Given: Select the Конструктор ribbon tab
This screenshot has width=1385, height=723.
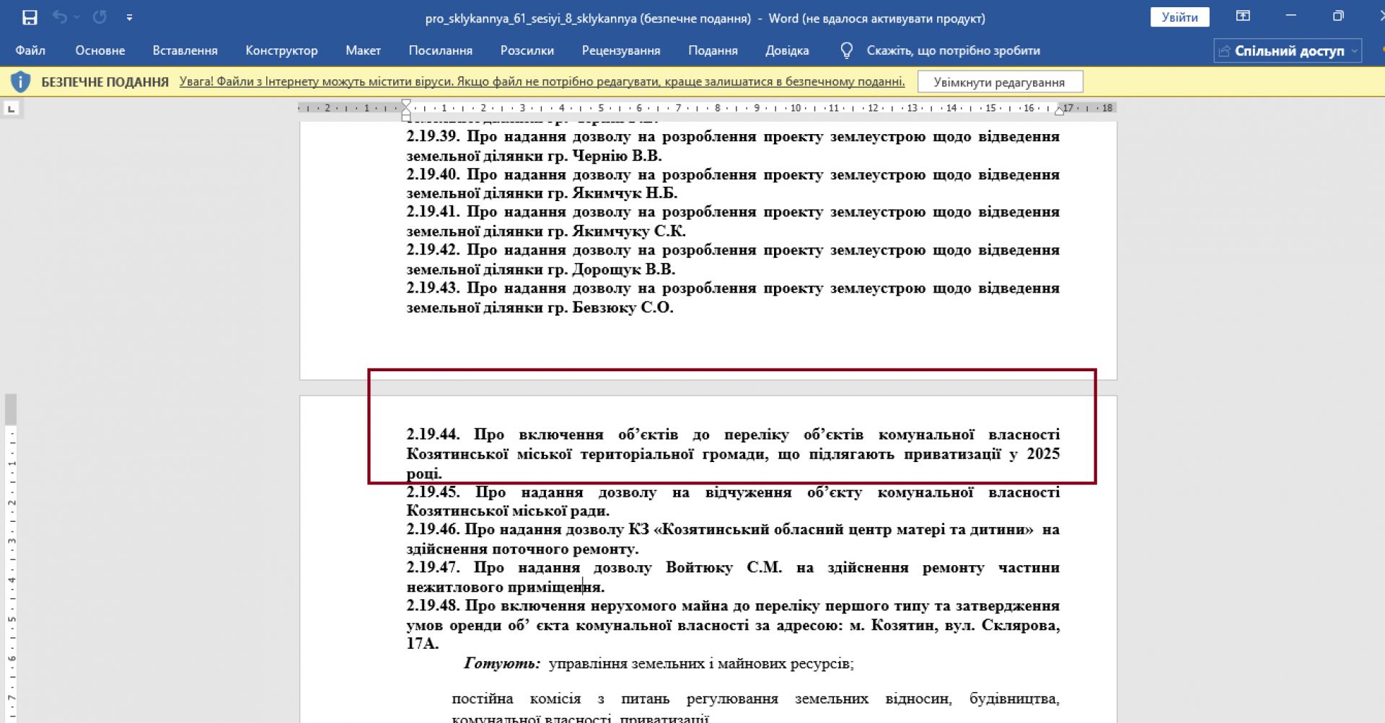Looking at the screenshot, I should (281, 50).
